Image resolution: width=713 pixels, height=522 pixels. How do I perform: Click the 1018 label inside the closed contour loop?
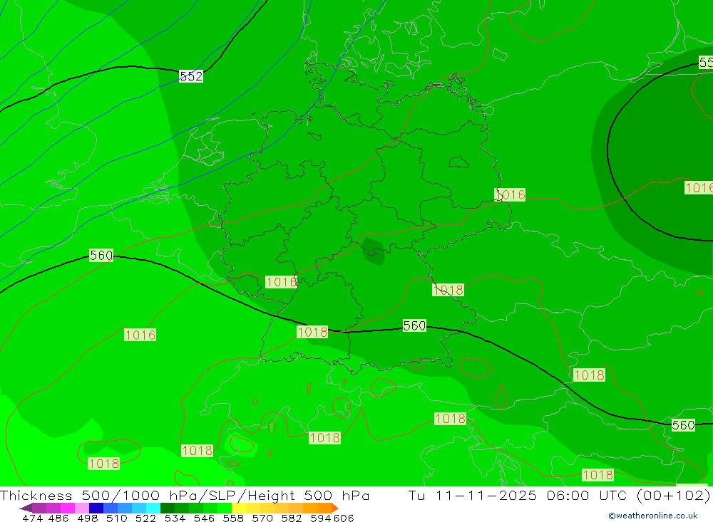point(103,464)
